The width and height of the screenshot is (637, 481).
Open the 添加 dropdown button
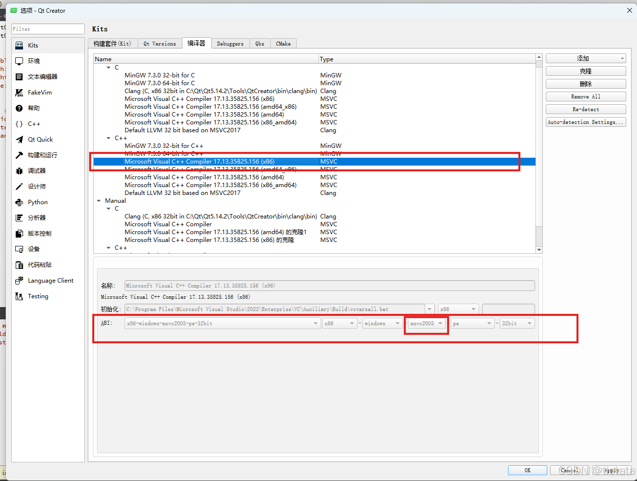pos(585,58)
